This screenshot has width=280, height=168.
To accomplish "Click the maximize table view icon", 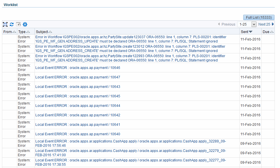I will 5,24.
